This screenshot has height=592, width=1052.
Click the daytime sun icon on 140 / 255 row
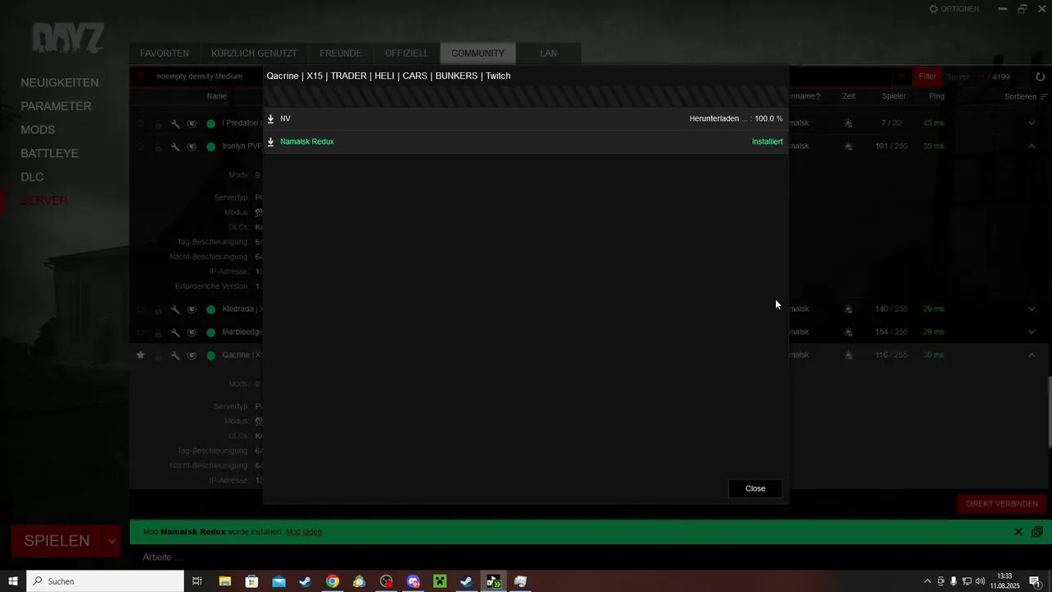(848, 309)
